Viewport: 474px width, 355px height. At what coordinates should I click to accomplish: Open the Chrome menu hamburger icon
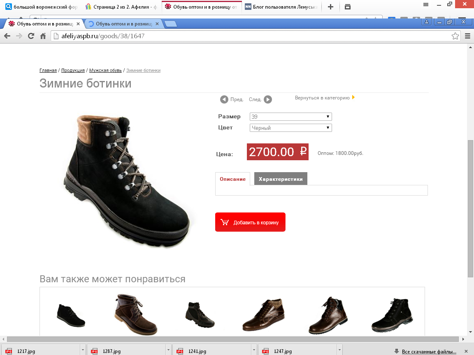467,36
